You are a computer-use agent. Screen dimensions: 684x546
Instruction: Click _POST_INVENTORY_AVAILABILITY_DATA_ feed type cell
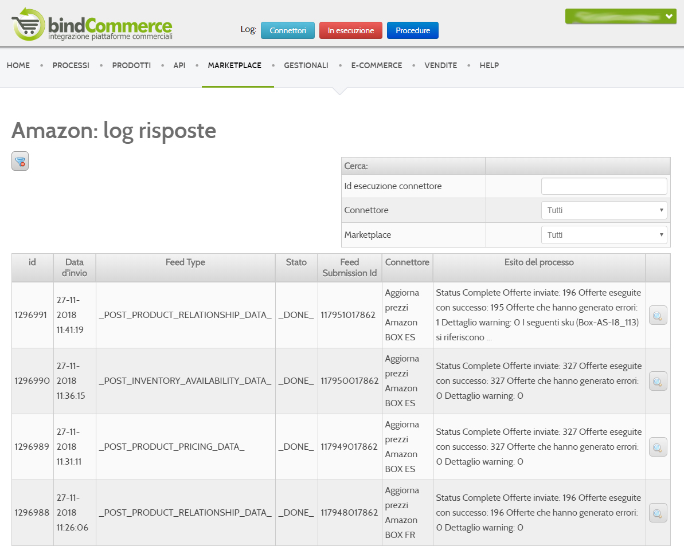[185, 381]
